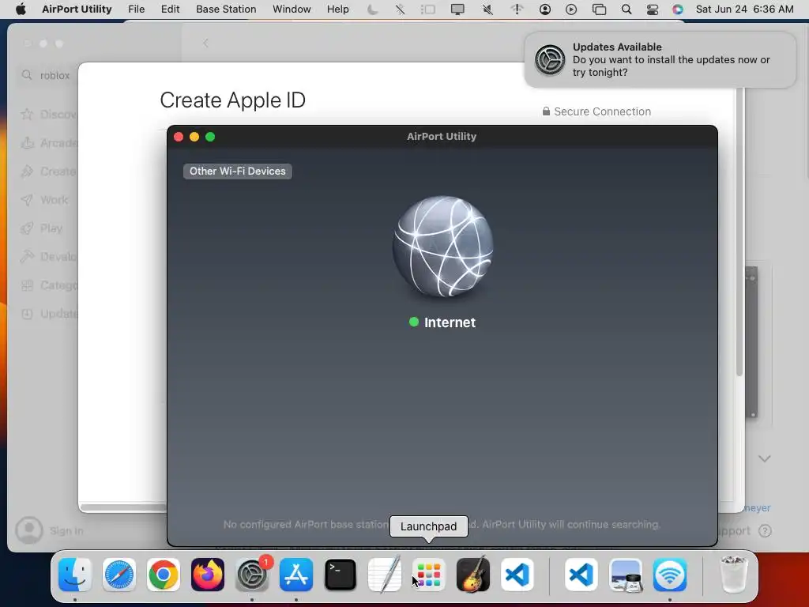Image resolution: width=809 pixels, height=607 pixels.
Task: Select Categories in App Store sidebar
Action: click(47, 285)
